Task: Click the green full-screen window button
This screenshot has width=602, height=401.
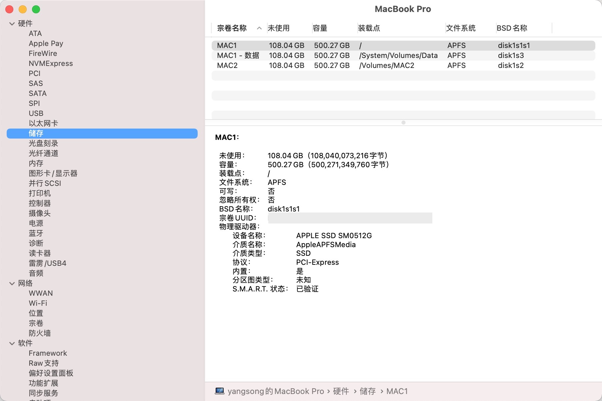Action: pyautogui.click(x=36, y=10)
